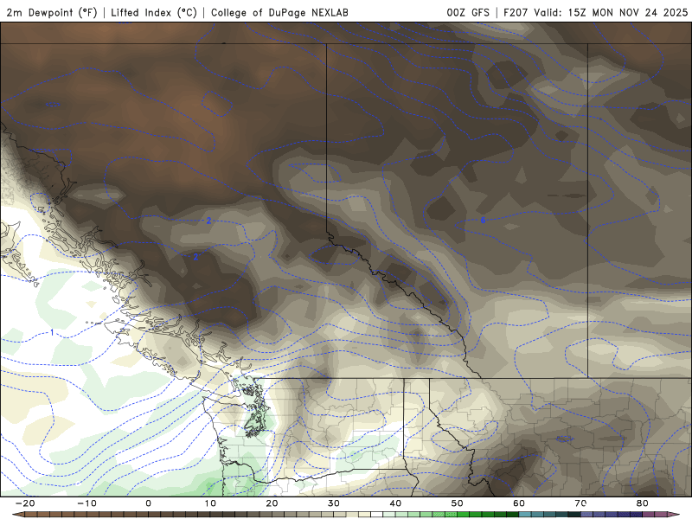Click the "2m Dewpoint (°F)" title text
The height and width of the screenshot is (519, 692).
52,12
